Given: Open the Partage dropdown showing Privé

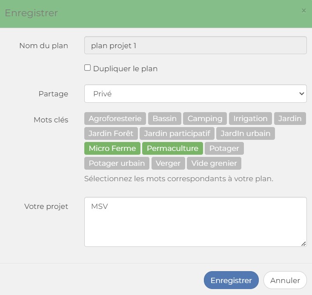Looking at the screenshot, I should [x=195, y=94].
